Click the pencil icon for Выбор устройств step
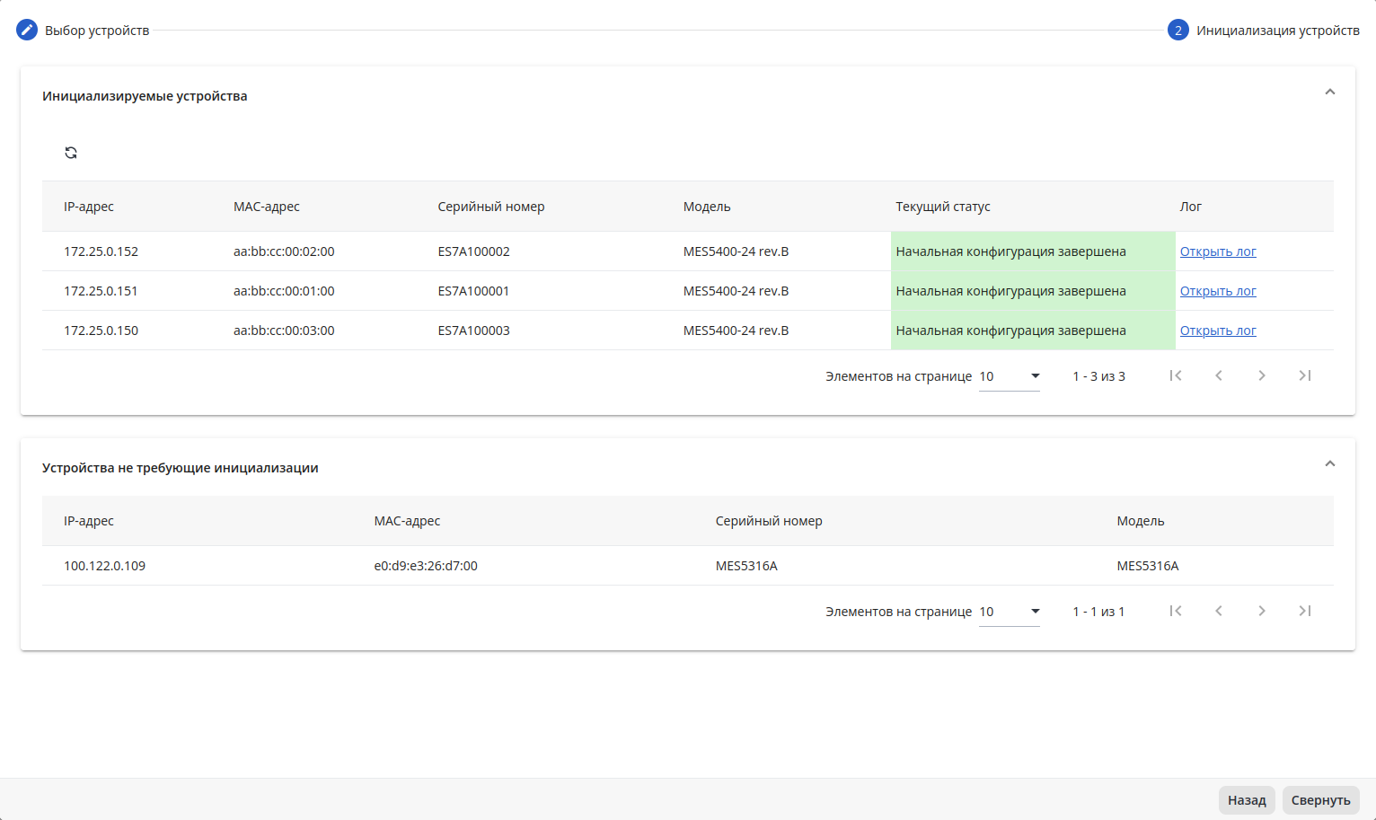1376x820 pixels. tap(27, 30)
